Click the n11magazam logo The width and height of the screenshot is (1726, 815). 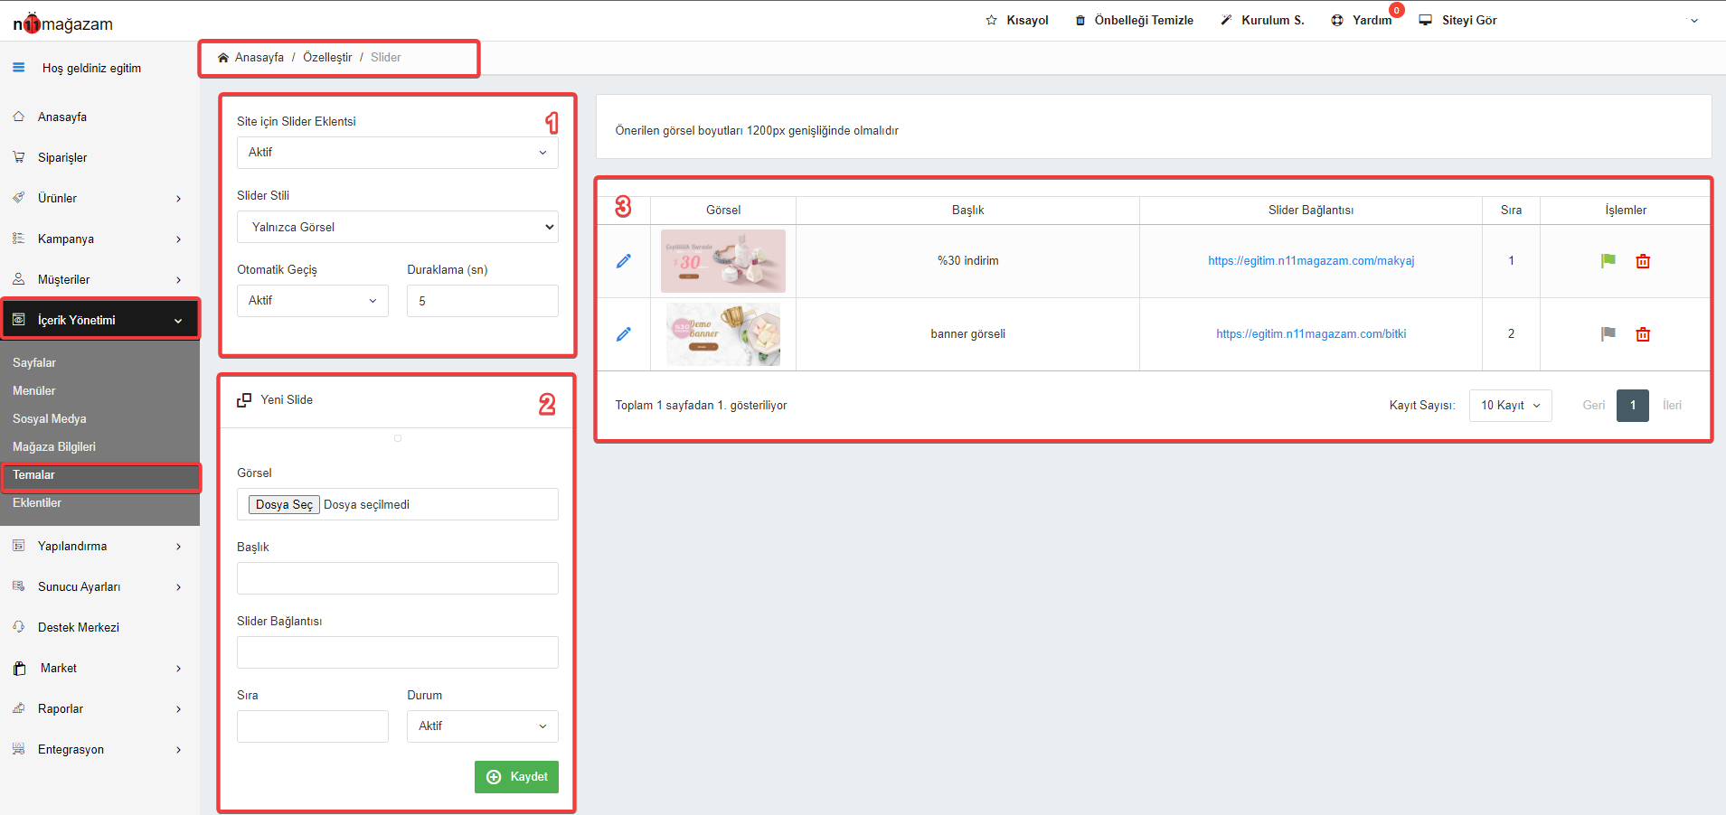pyautogui.click(x=62, y=23)
